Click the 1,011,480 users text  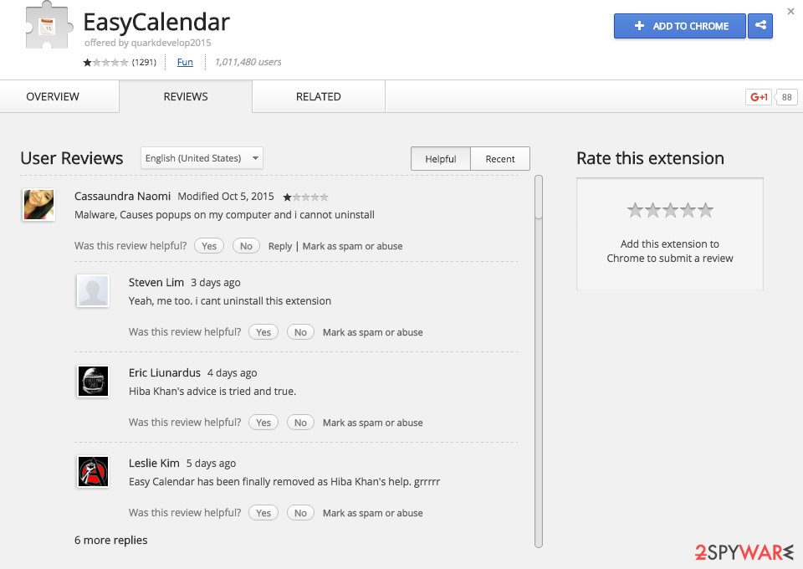[x=248, y=62]
